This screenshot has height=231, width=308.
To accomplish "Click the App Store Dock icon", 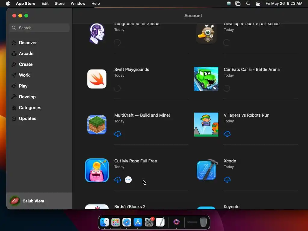I will tap(138, 222).
